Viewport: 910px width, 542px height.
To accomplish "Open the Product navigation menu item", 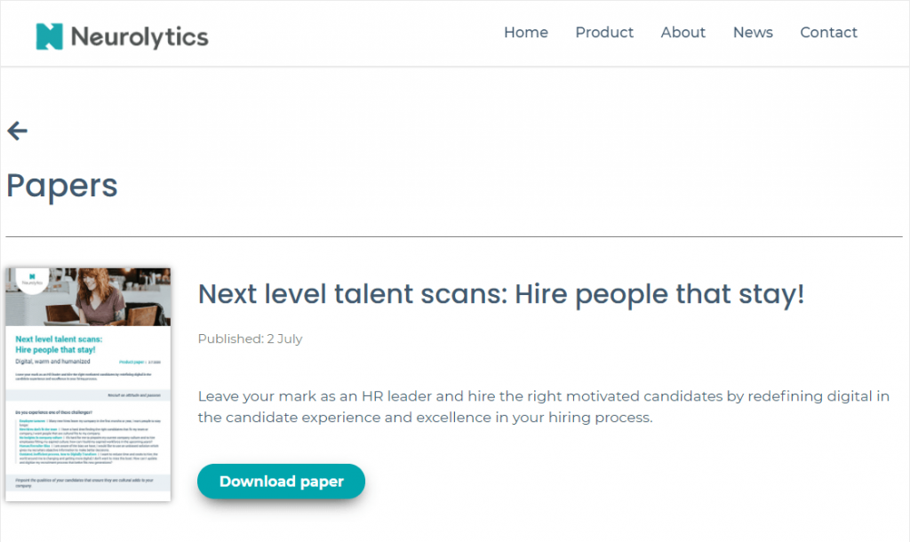I will coord(604,33).
